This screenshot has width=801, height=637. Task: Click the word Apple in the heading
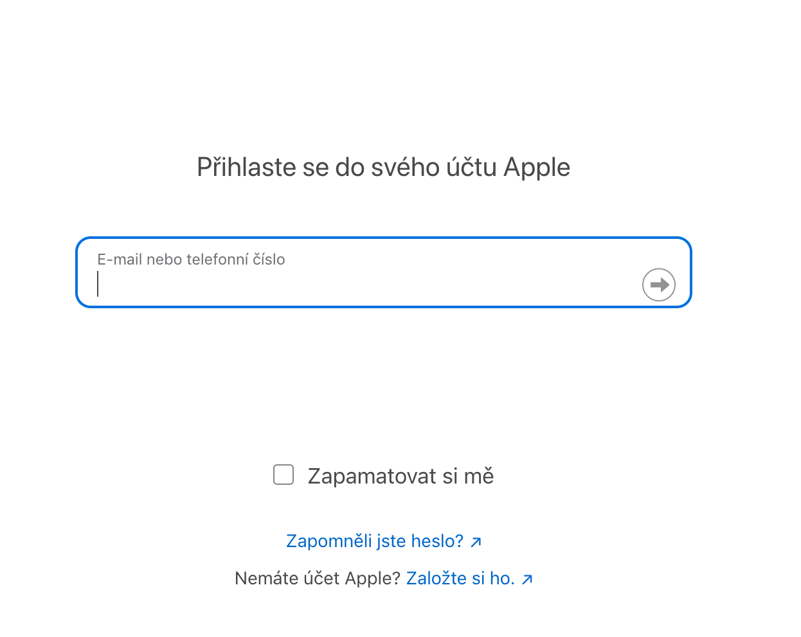click(x=537, y=168)
